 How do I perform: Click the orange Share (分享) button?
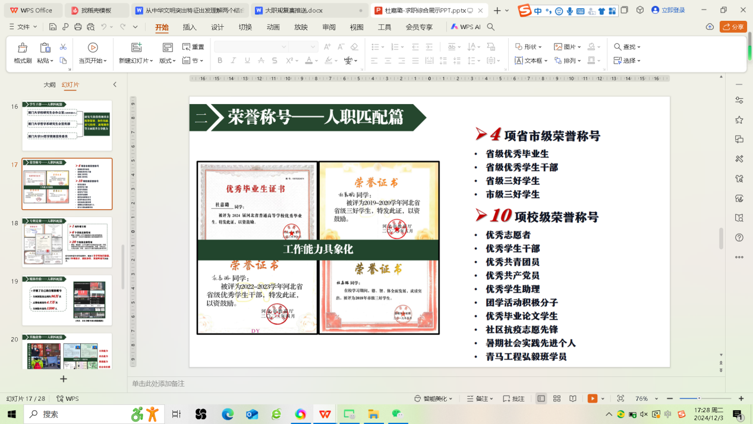[733, 27]
